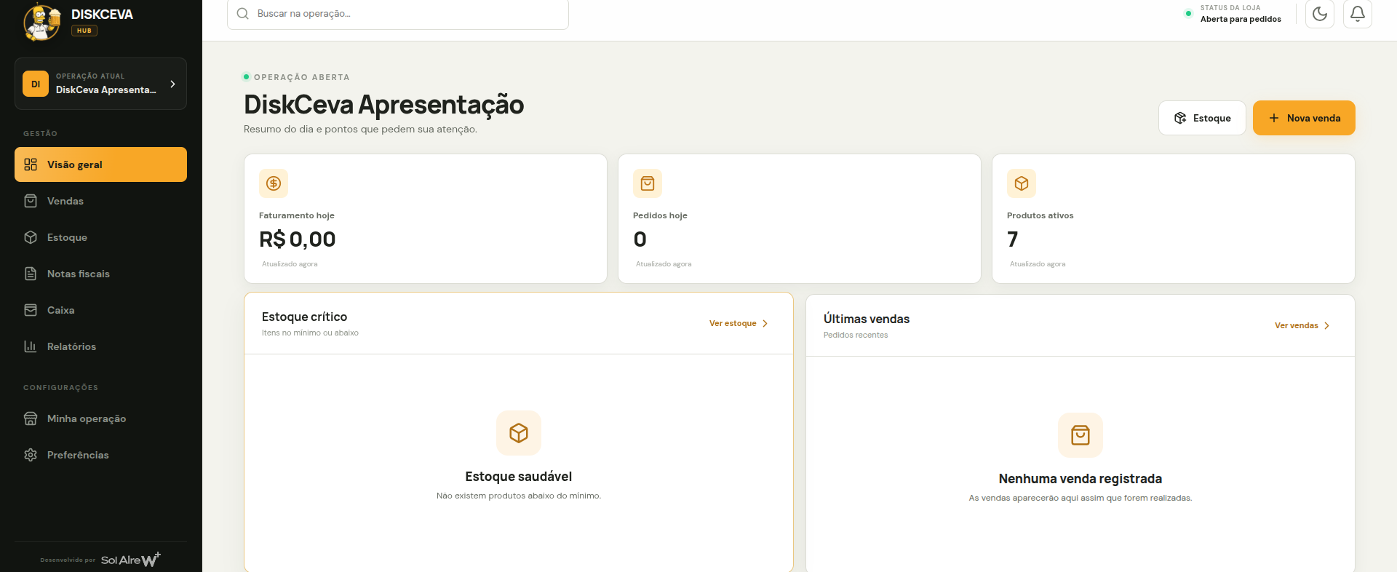Viewport: 1397px width, 572px height.
Task: Click the Produtos ativos box icon
Action: (1022, 183)
